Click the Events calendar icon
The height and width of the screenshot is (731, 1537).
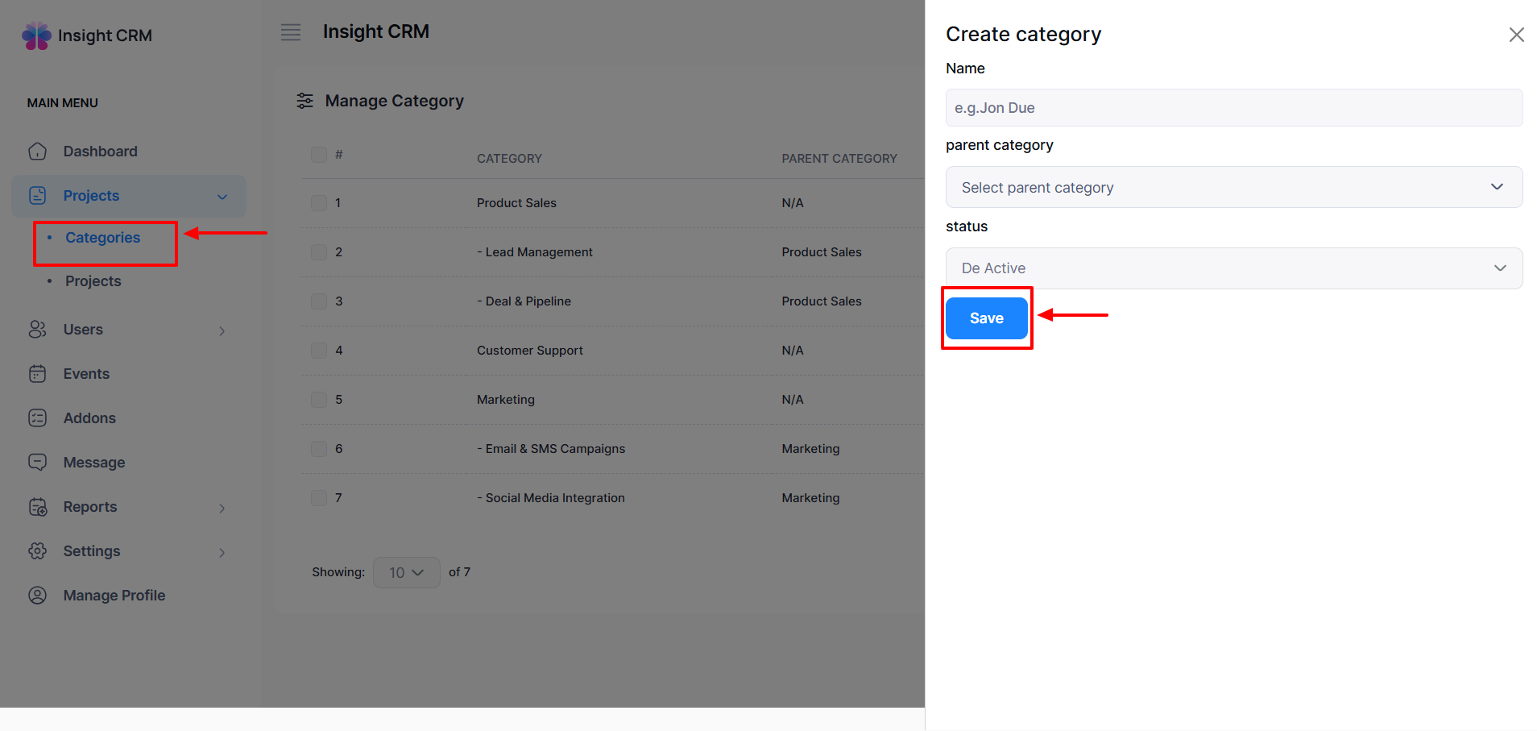click(x=38, y=374)
